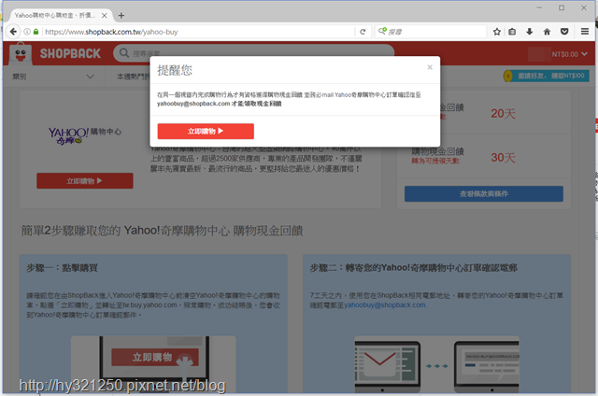Bookmark this page with star icon

[496, 32]
